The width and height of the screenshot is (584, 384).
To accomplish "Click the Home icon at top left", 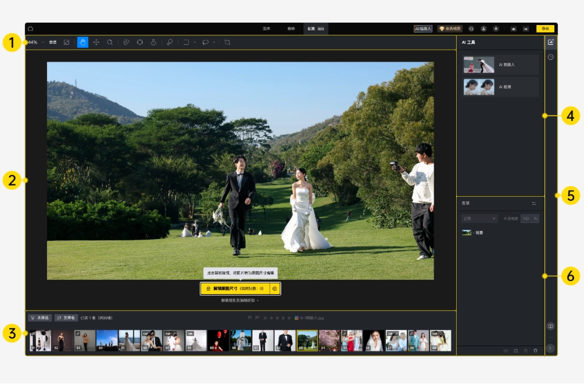I will click(30, 29).
